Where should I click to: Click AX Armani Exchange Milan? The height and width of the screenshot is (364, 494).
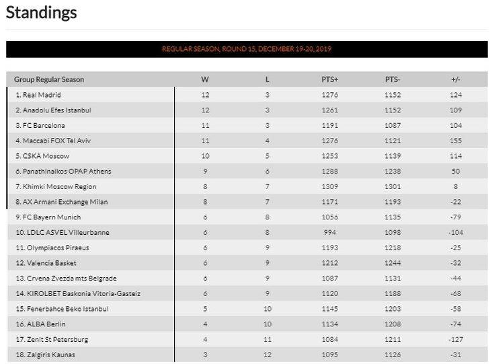[65, 202]
